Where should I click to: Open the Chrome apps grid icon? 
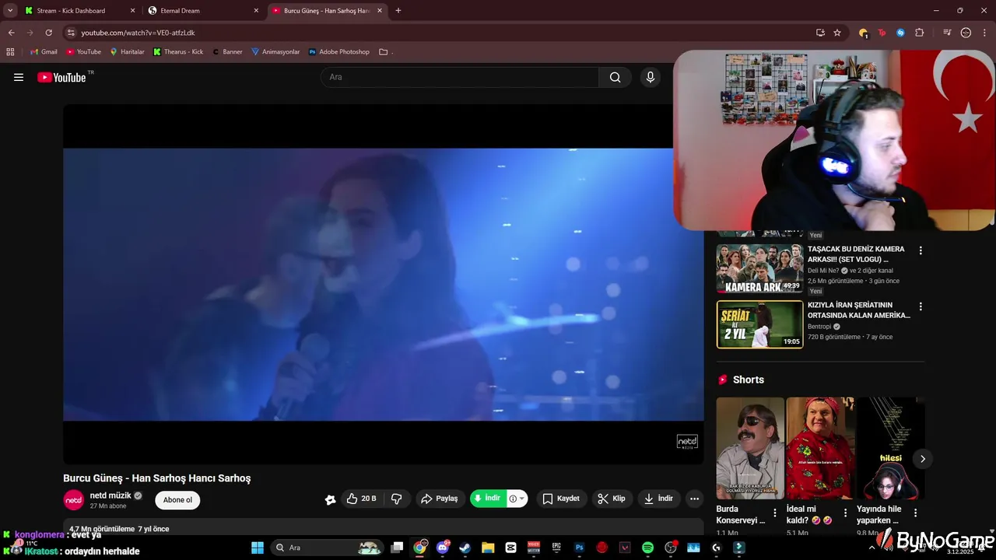tap(10, 52)
